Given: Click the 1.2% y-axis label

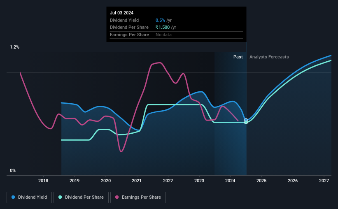Looking at the screenshot, I should click(15, 47).
